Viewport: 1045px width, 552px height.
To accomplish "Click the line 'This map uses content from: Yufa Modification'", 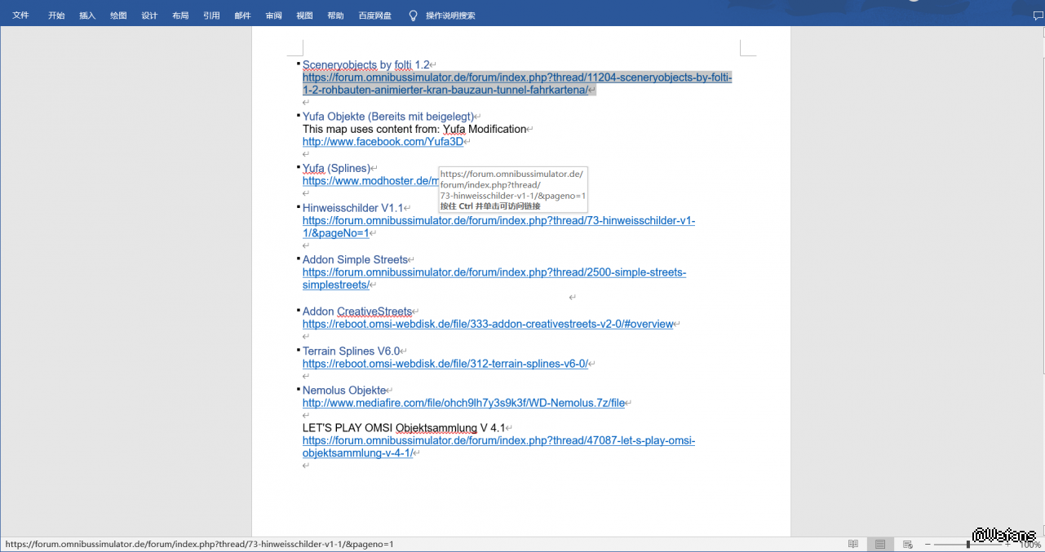I will [x=414, y=129].
